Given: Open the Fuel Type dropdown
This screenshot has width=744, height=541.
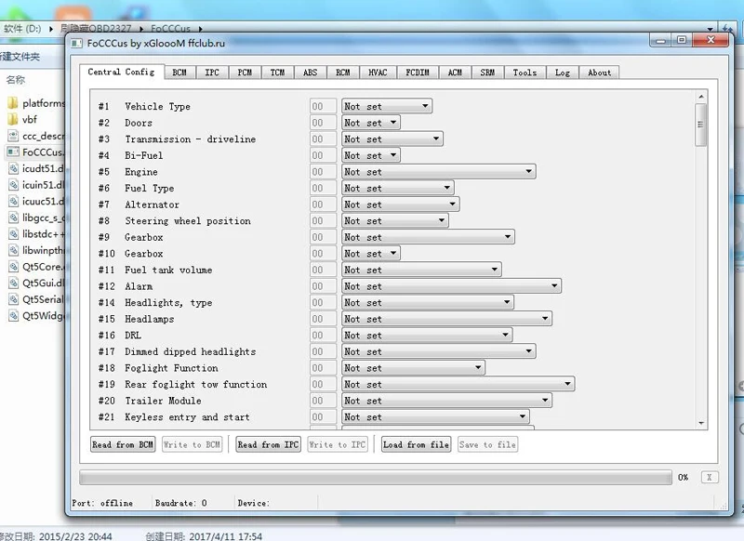Looking at the screenshot, I should pyautogui.click(x=398, y=189).
